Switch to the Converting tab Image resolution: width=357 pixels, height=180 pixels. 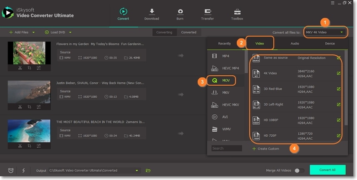tap(164, 32)
